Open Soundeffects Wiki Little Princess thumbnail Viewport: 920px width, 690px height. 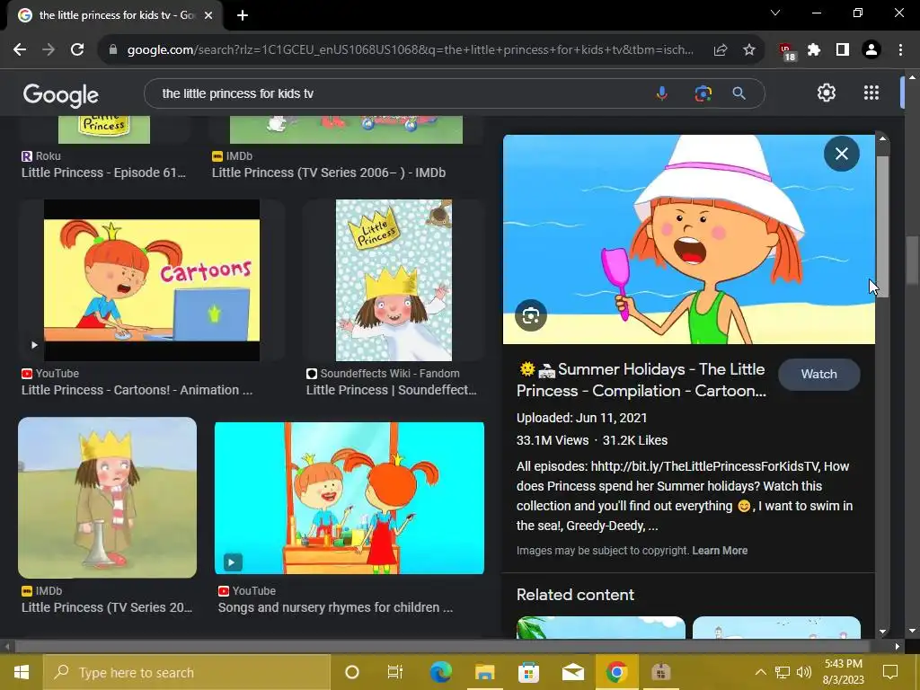point(394,280)
